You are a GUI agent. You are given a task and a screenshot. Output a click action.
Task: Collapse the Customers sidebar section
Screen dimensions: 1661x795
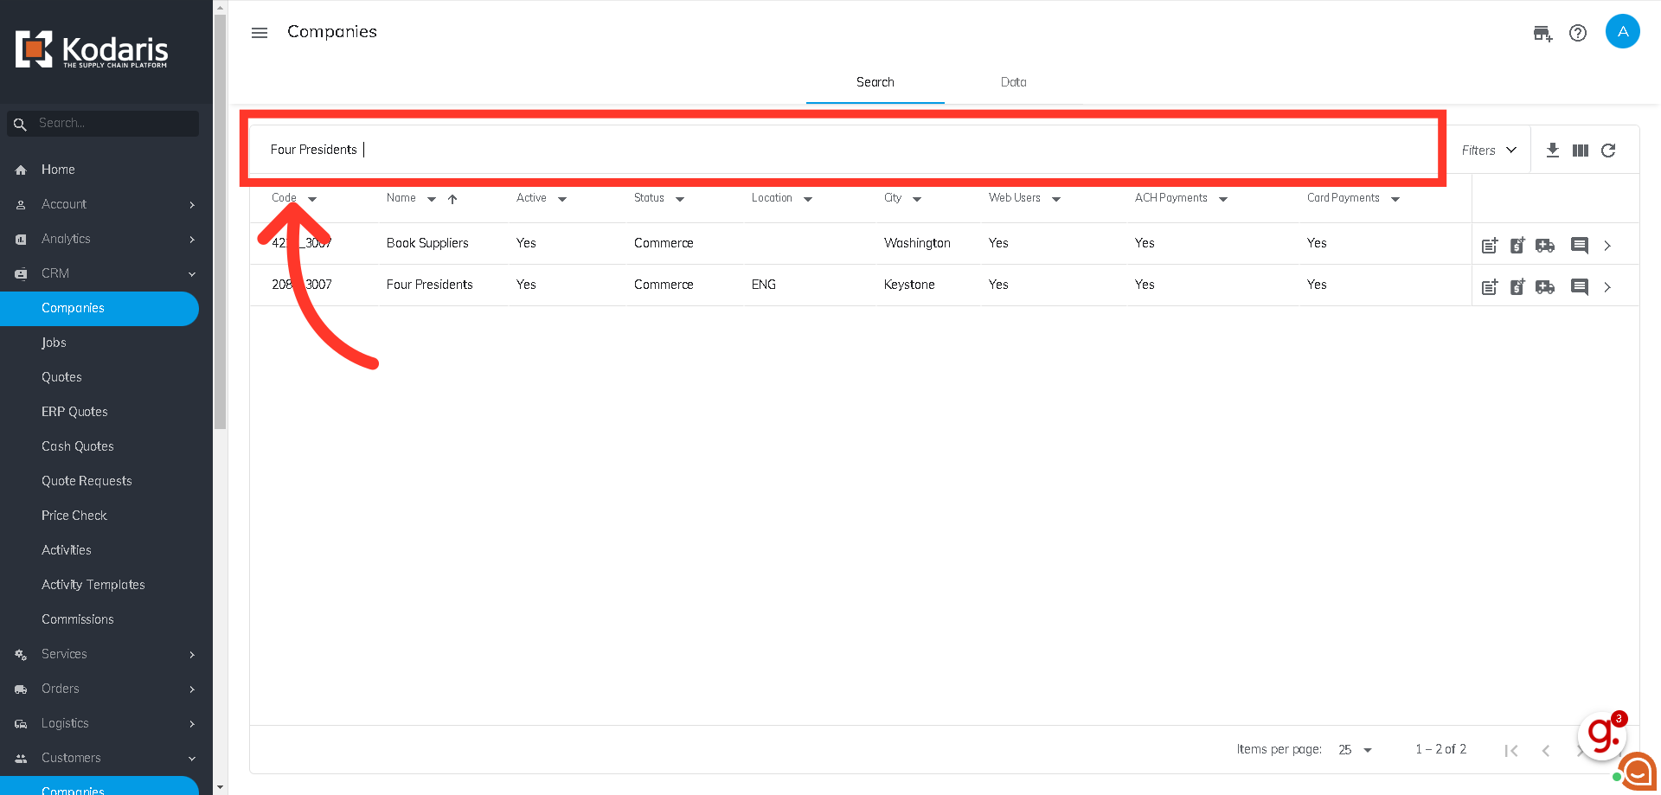(x=106, y=758)
